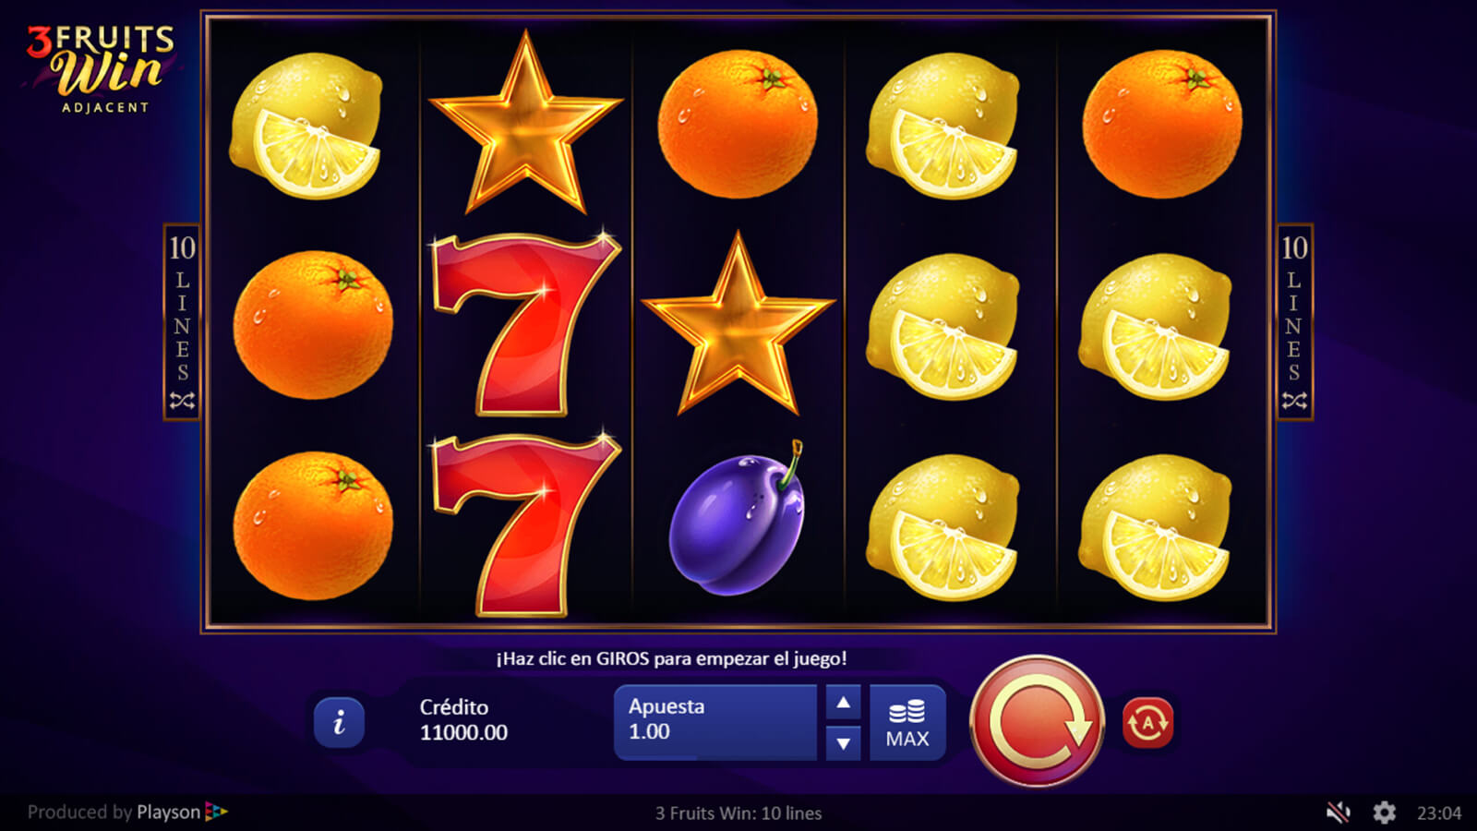The image size is (1477, 831).
Task: Click the left 10 Lines indicator
Action: 182,322
